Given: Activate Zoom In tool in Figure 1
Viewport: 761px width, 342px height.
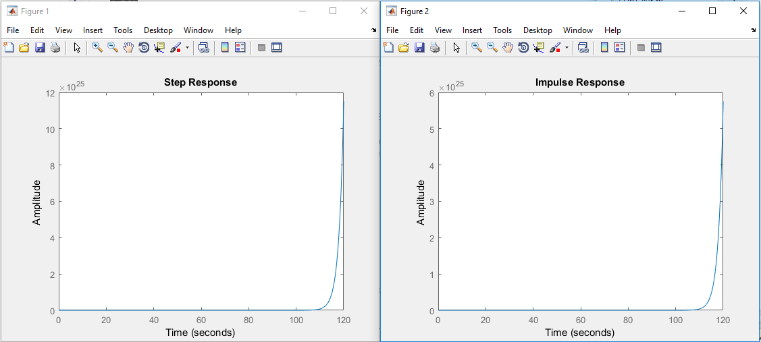Looking at the screenshot, I should (97, 47).
